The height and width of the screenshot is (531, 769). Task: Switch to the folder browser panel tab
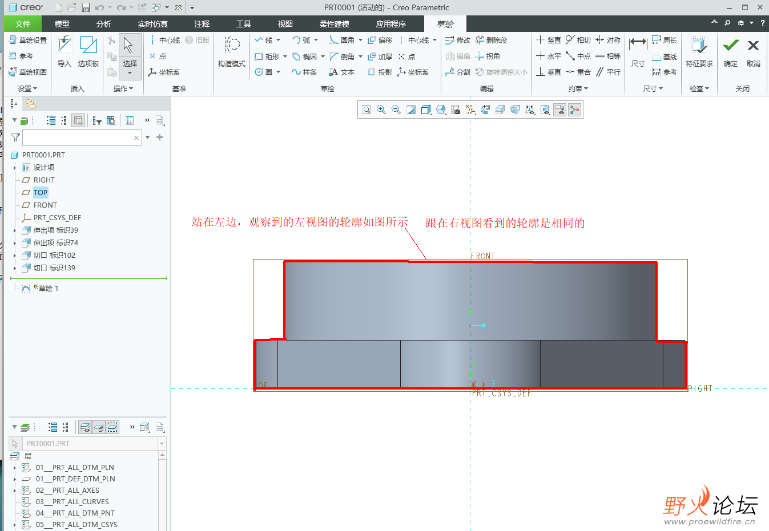pyautogui.click(x=30, y=104)
